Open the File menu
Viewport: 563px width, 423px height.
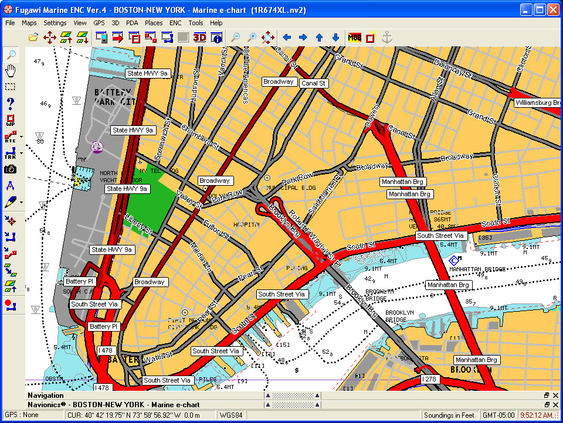pyautogui.click(x=10, y=23)
